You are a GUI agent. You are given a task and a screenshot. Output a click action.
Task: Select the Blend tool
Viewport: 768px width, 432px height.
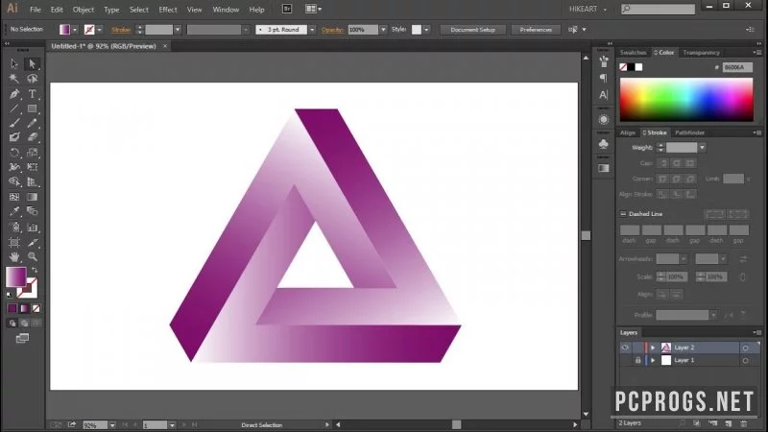click(33, 211)
